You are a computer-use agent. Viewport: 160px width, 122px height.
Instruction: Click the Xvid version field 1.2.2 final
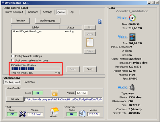pos(35,114)
